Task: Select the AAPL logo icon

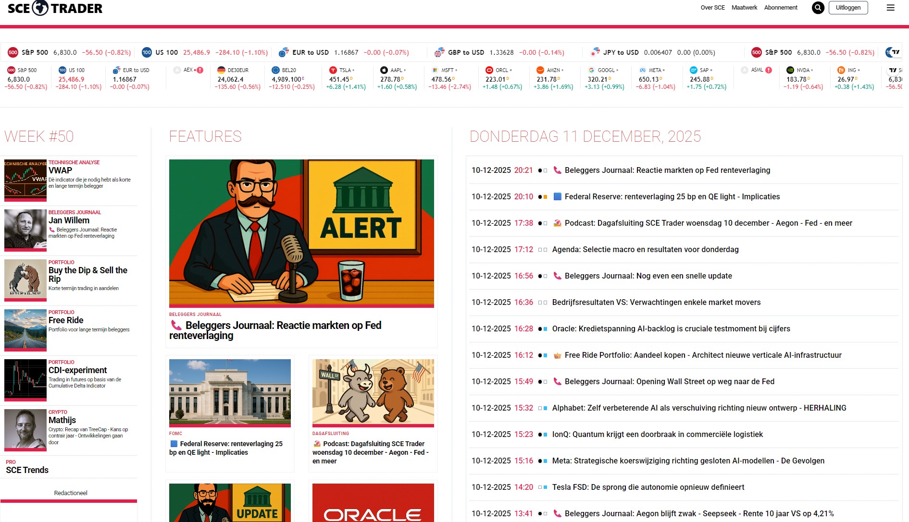Action: pos(384,70)
